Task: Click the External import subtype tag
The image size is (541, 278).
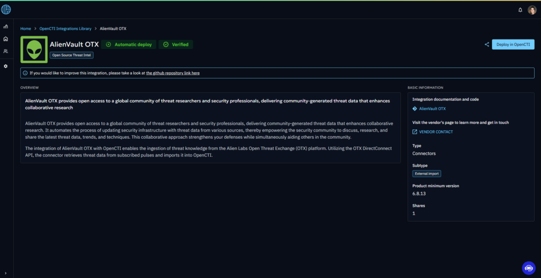Action: pos(426,174)
